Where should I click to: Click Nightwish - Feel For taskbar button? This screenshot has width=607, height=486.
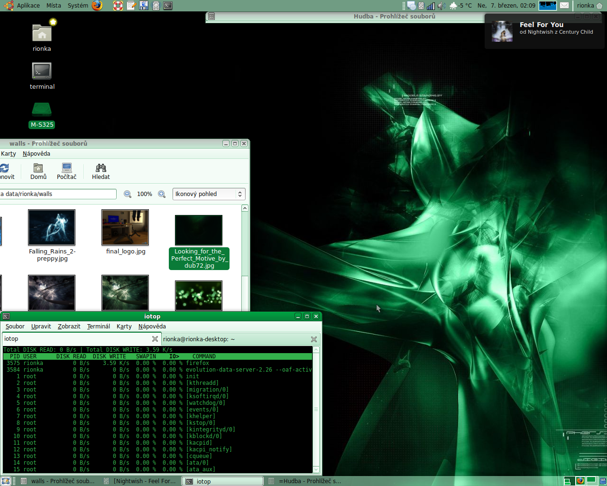click(x=140, y=481)
